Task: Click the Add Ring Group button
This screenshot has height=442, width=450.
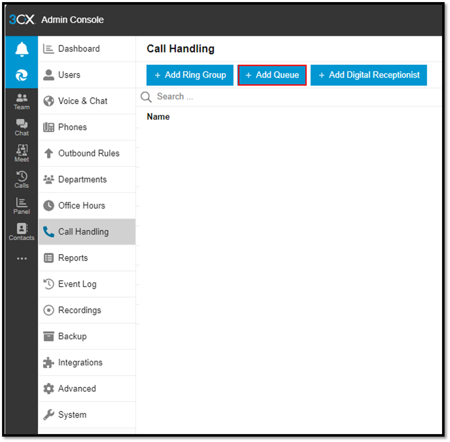Action: (190, 75)
